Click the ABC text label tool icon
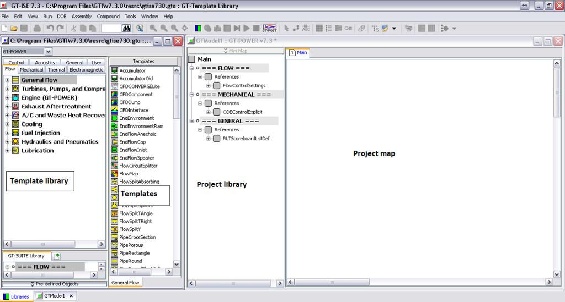Screen dimensions: 565x302 [306, 28]
